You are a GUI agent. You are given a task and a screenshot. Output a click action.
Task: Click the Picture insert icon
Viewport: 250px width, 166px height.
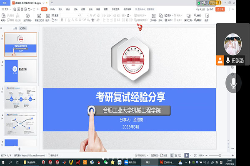tap(166, 15)
